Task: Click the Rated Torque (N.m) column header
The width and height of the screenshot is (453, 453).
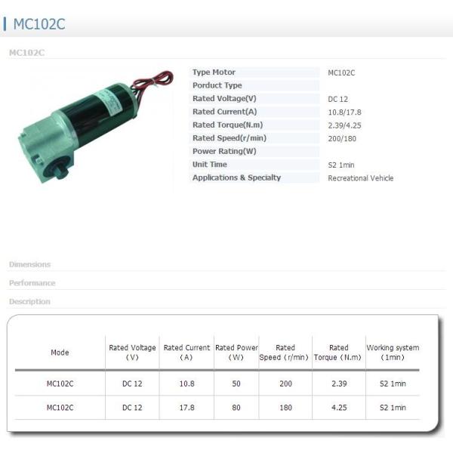Action: [337, 353]
